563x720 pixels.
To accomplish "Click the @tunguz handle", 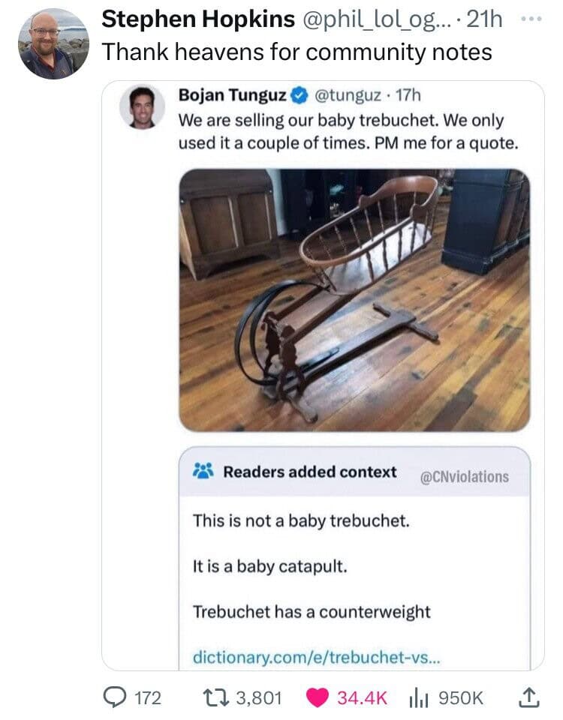I will (x=342, y=96).
